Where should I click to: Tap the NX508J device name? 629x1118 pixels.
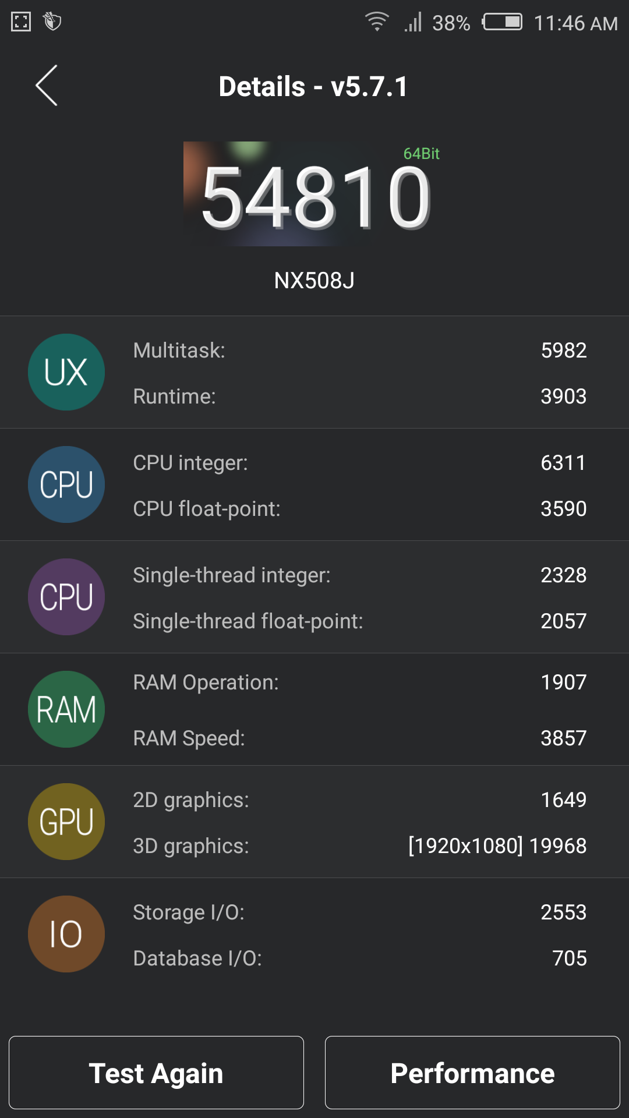click(314, 281)
